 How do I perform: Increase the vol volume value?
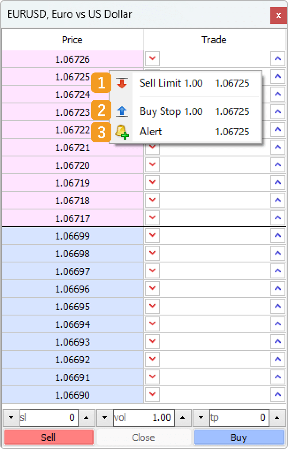[x=182, y=418]
